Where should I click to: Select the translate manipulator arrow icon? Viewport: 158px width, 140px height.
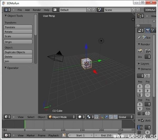[x=106, y=117]
